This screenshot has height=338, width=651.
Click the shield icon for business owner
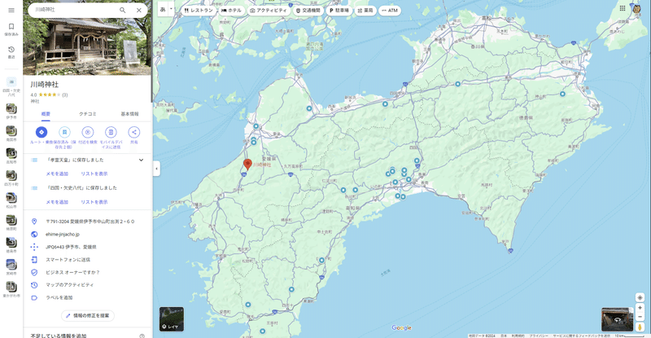[x=34, y=272]
